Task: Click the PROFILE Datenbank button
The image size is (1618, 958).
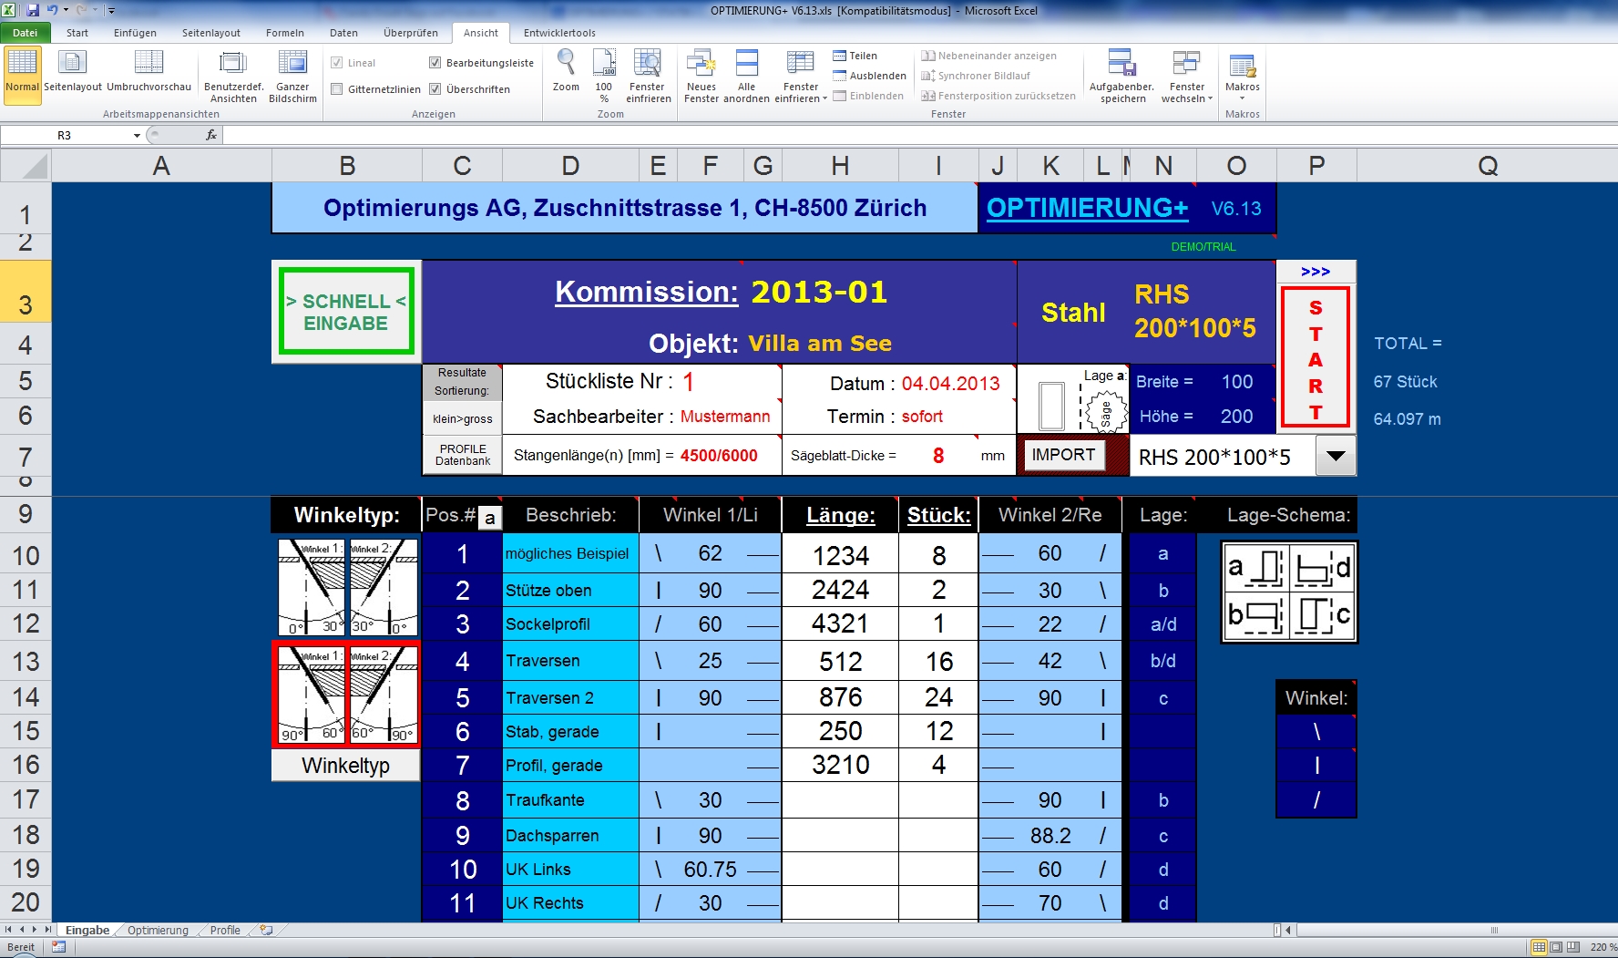Action: pyautogui.click(x=463, y=455)
